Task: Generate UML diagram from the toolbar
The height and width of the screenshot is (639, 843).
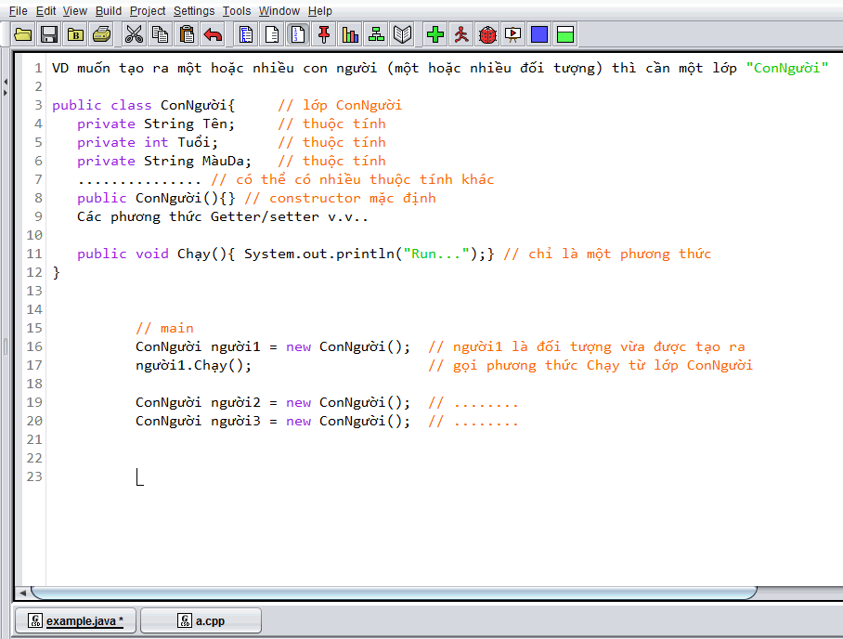Action: point(376,35)
